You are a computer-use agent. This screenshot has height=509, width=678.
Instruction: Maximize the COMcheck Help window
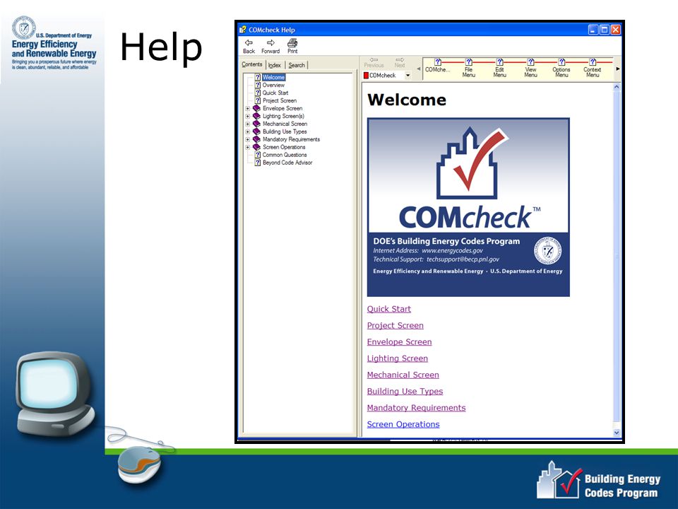click(x=605, y=30)
